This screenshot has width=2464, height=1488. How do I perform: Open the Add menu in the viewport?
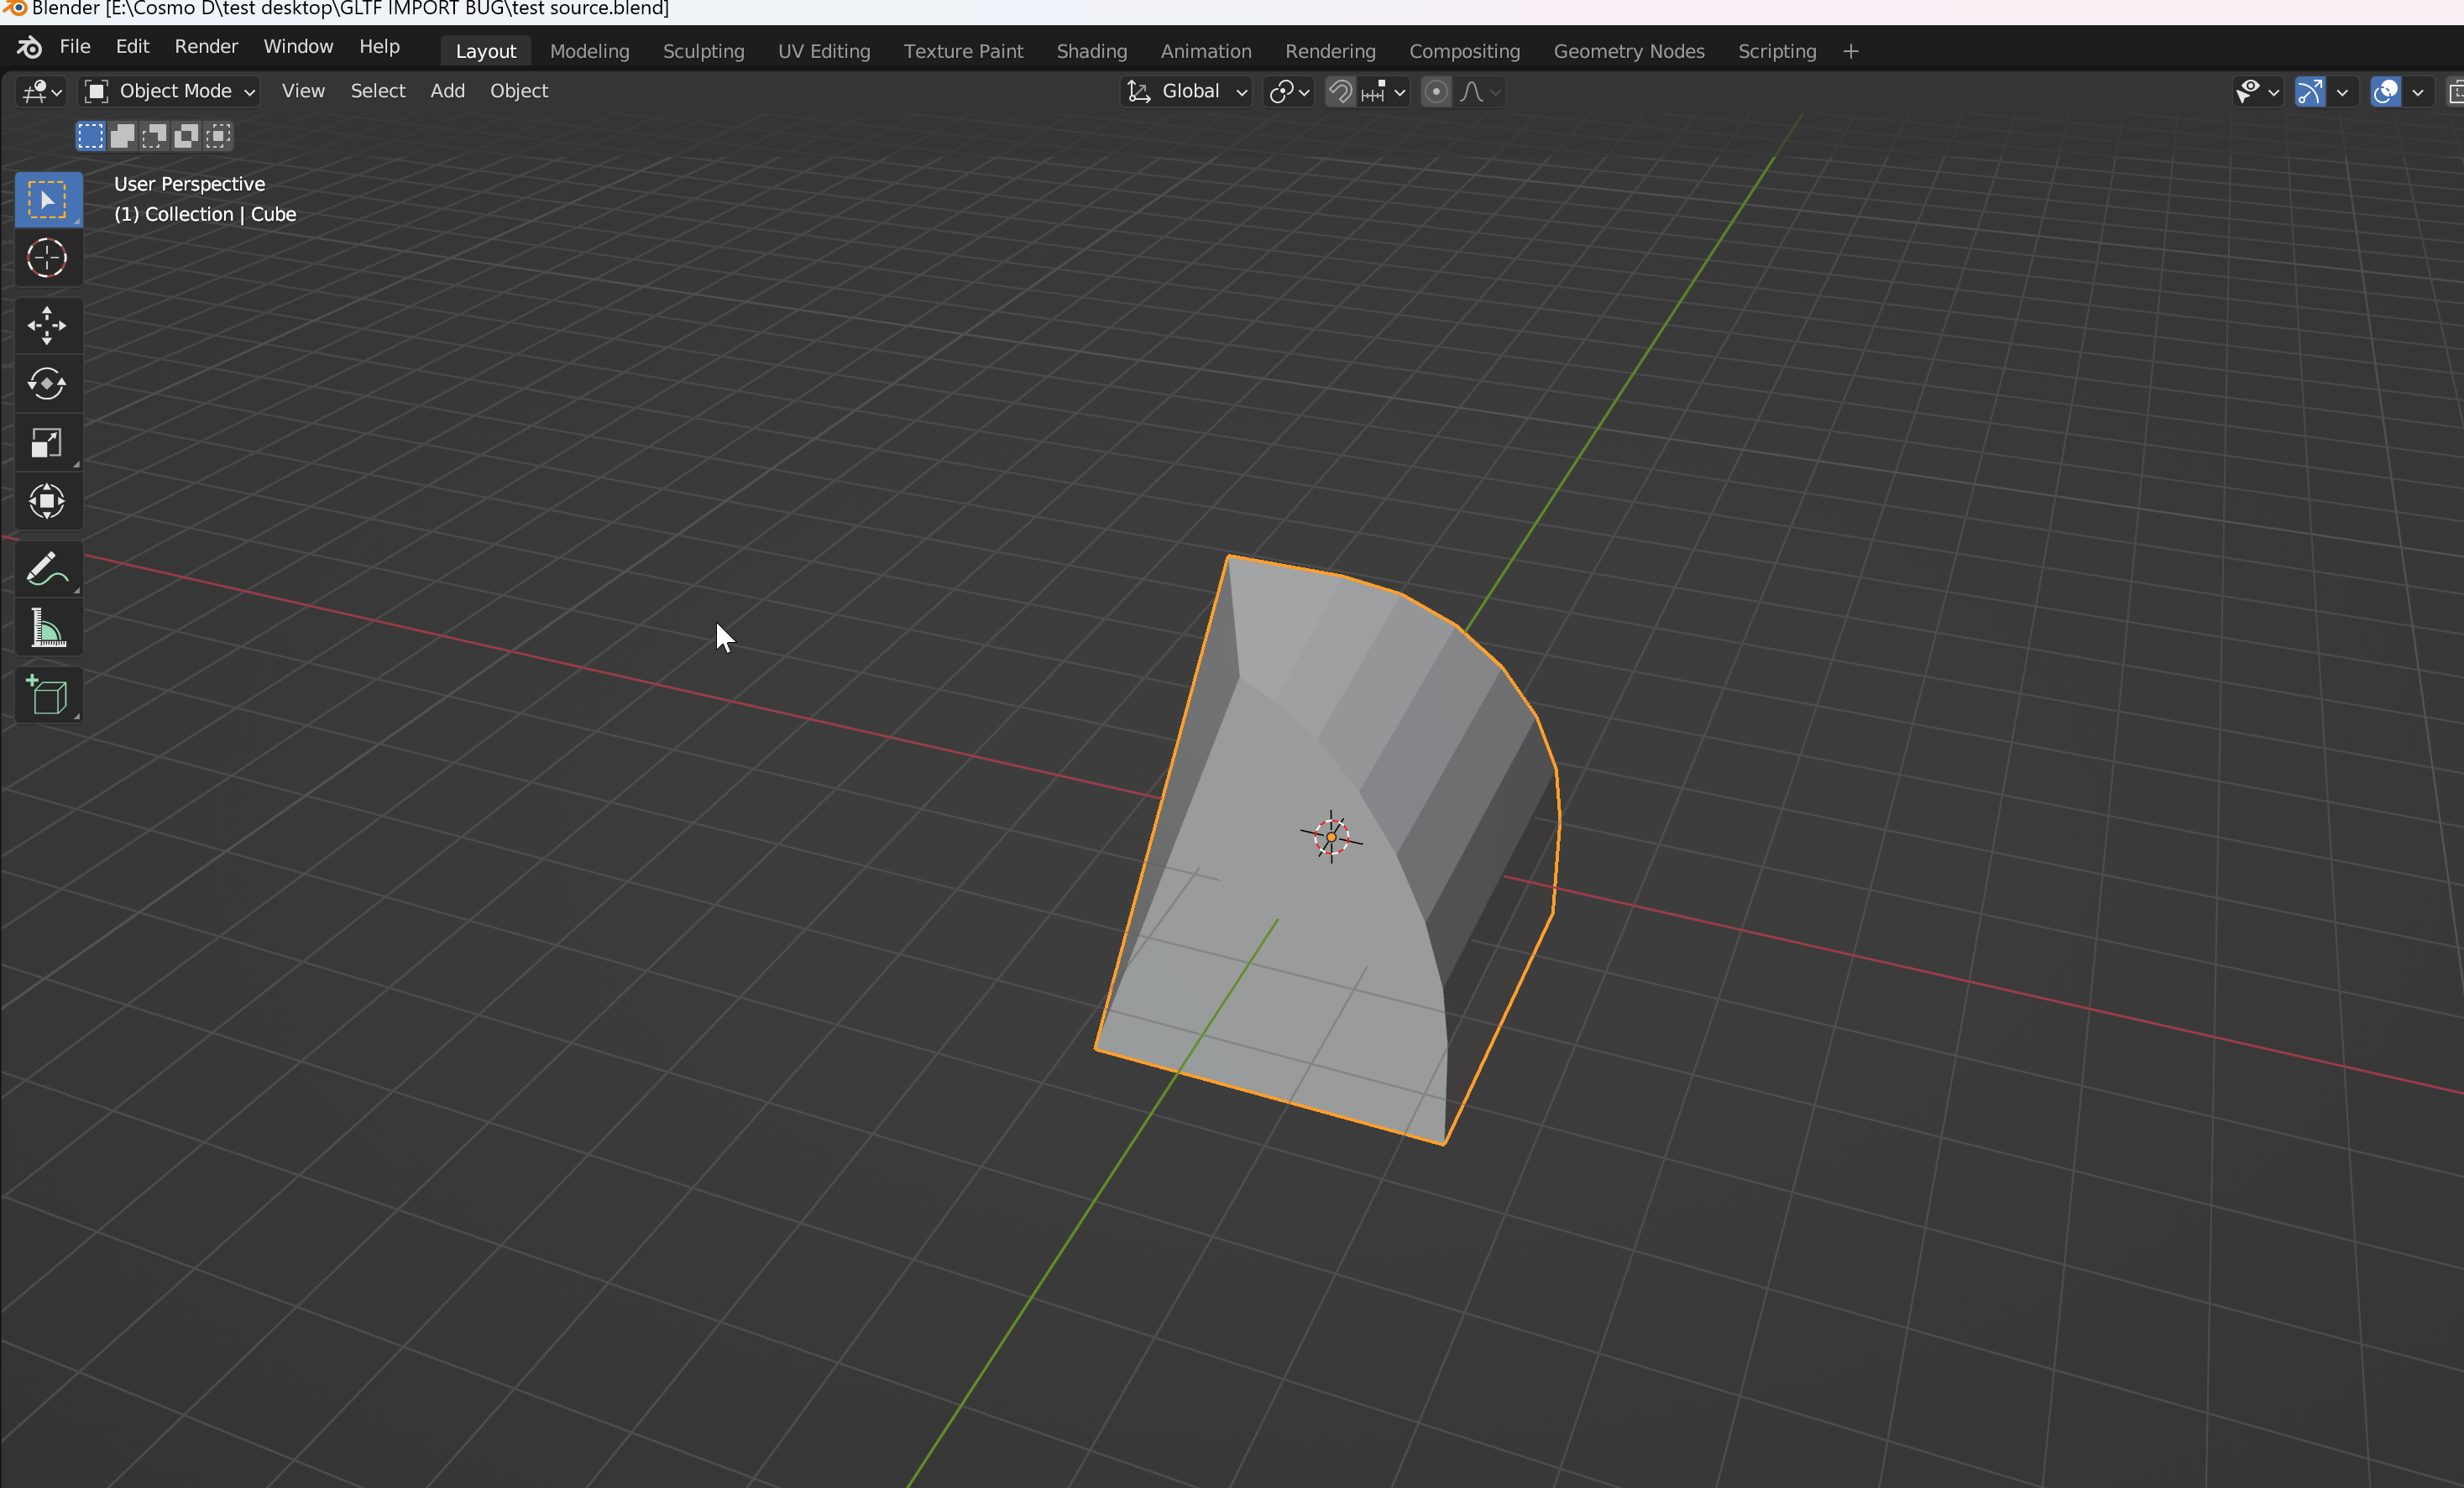tap(447, 91)
